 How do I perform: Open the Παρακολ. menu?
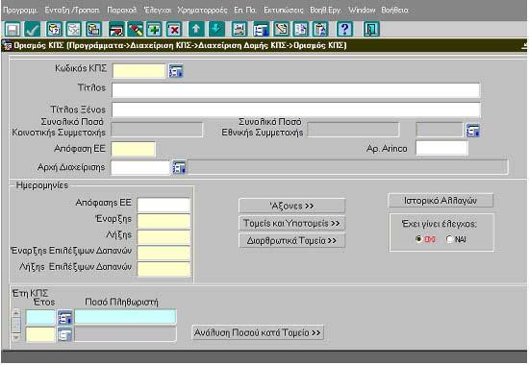(x=121, y=11)
